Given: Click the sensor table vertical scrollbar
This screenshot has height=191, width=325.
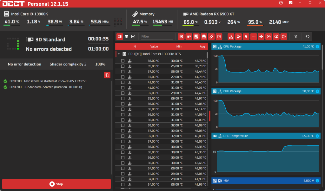Looking at the screenshot, I should 207,55.
